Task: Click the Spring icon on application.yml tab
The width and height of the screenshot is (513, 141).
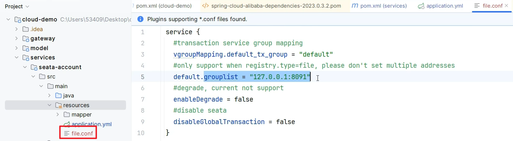Action: point(421,6)
